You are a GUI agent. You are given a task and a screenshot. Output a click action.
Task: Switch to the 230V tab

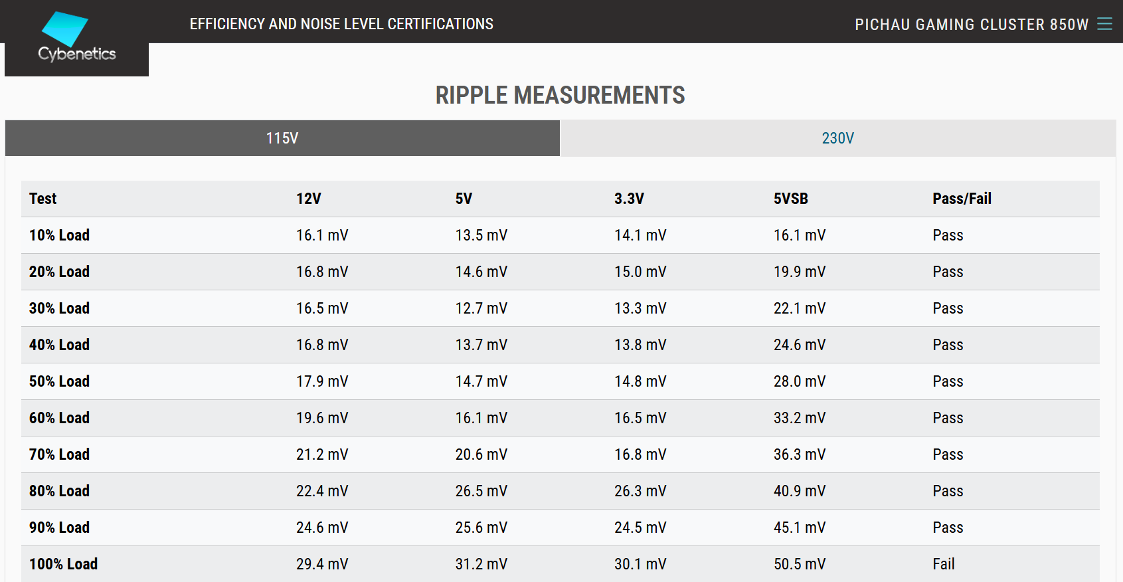coord(837,138)
